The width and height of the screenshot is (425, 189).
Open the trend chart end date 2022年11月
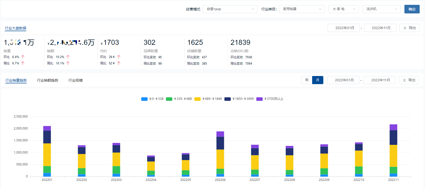pyautogui.click(x=380, y=80)
